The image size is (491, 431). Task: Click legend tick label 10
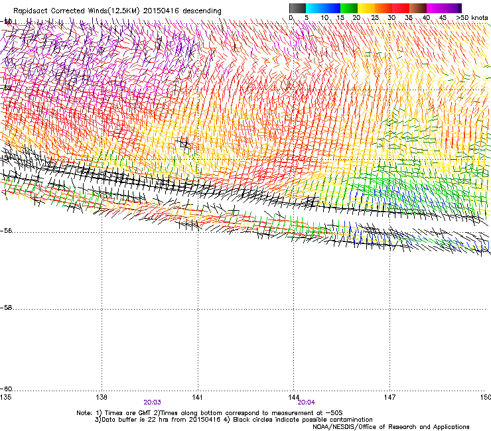(x=324, y=18)
